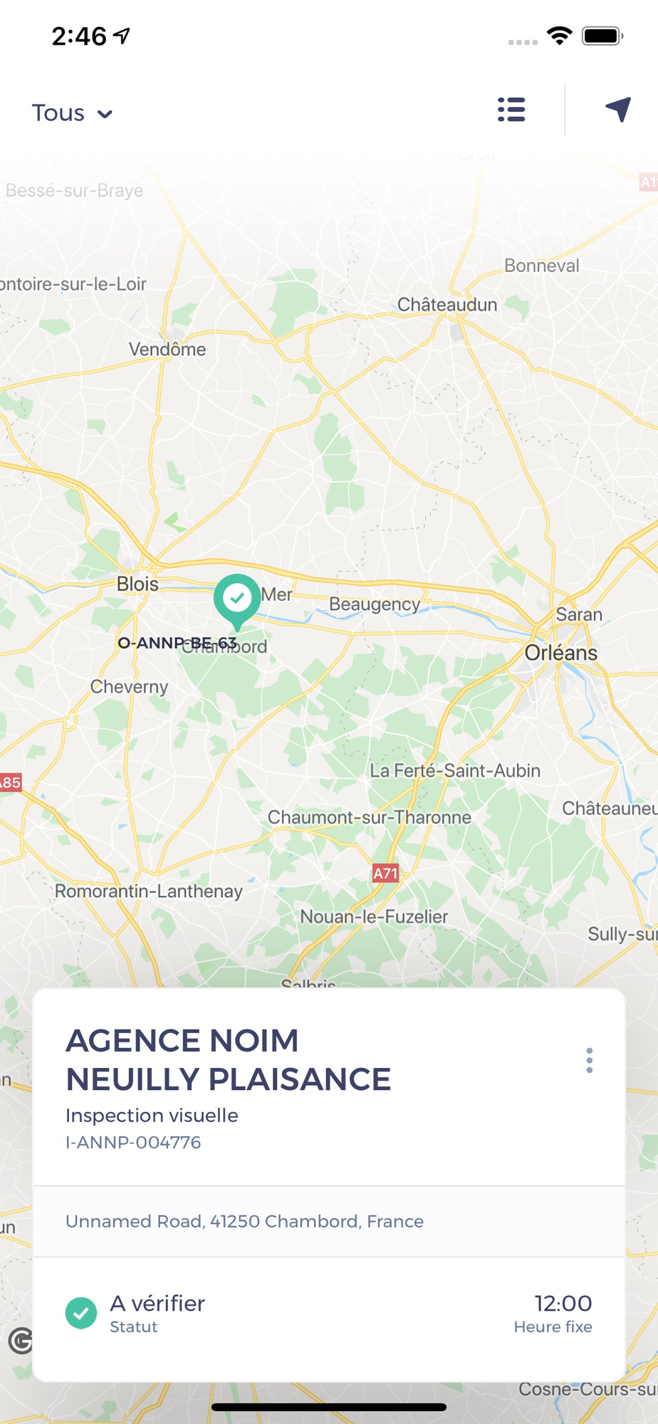
Task: Tap the chevron next to Tous
Action: tap(105, 114)
